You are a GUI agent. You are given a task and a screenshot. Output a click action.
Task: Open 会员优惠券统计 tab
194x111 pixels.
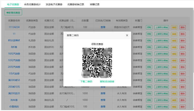[32, 4]
